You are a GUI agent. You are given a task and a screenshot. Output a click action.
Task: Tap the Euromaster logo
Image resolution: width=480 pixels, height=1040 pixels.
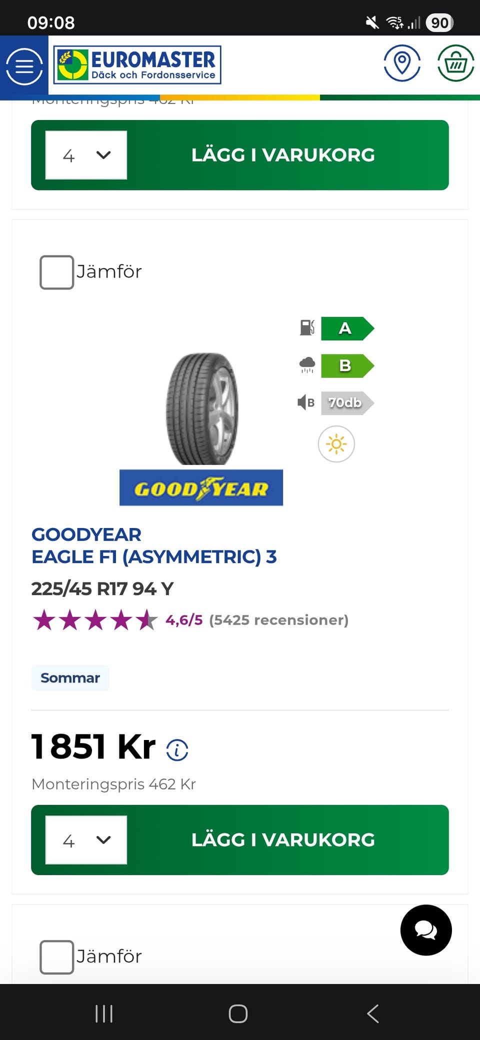137,65
